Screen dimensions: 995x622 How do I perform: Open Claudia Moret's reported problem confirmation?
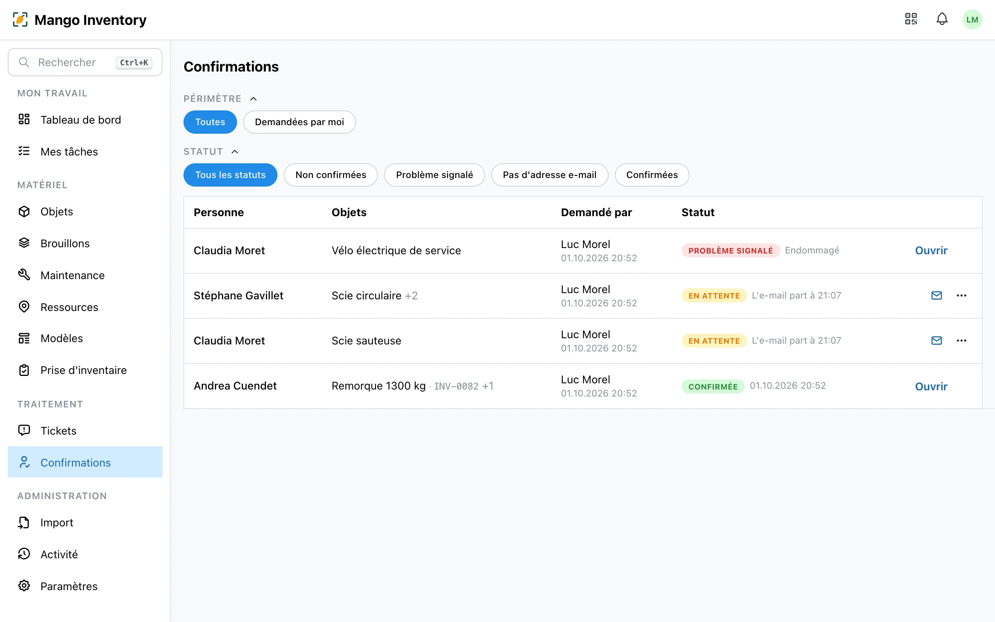[931, 250]
